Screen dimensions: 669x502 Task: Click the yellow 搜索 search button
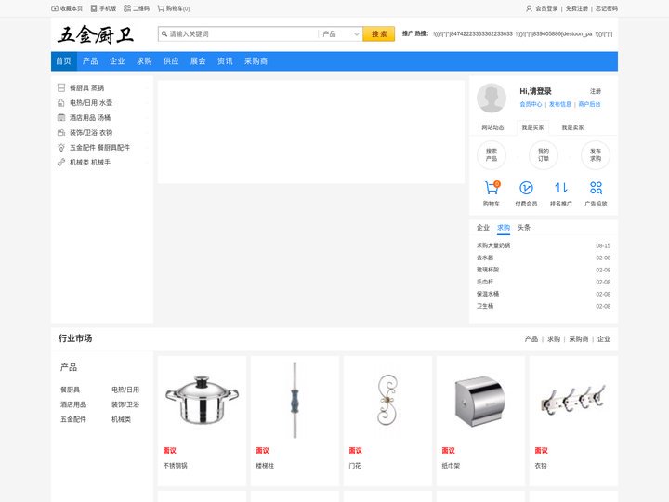[x=379, y=34]
